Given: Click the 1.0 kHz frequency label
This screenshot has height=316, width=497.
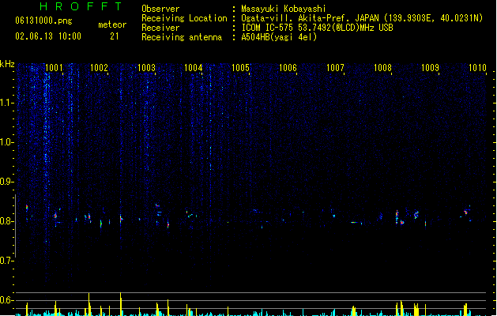Looking at the screenshot, I should 7,142.
